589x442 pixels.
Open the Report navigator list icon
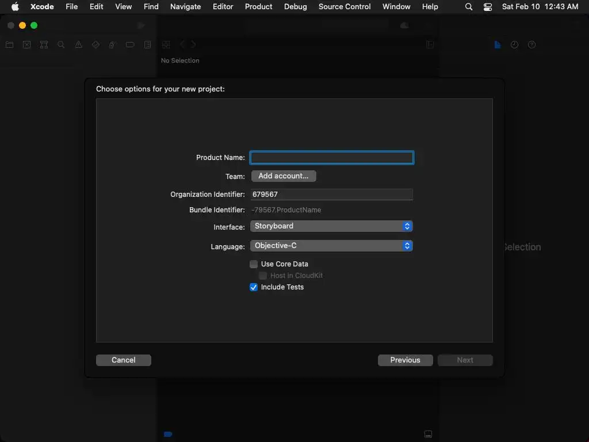pos(147,45)
